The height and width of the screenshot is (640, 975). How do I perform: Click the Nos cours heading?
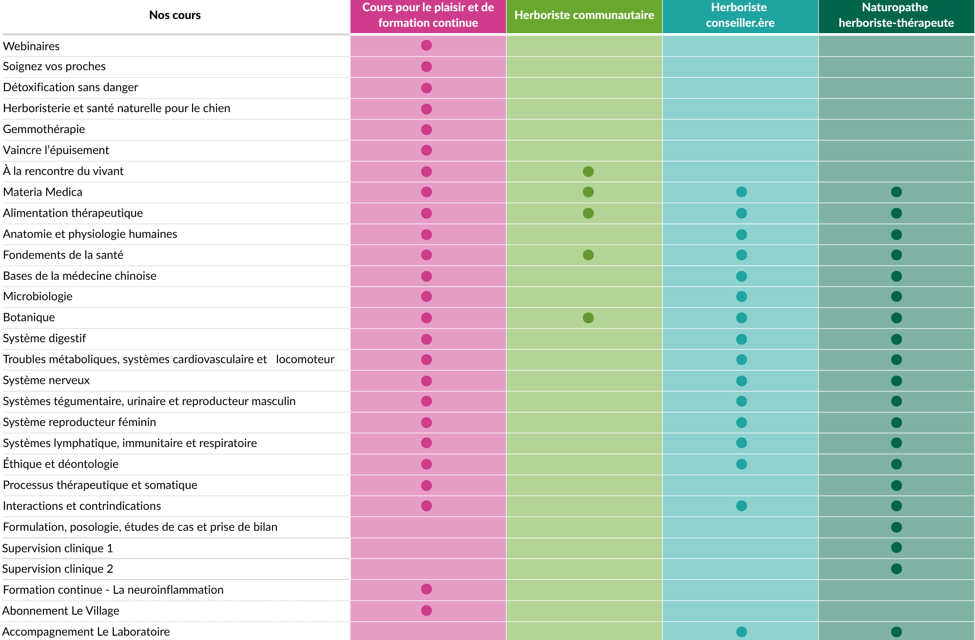point(175,15)
